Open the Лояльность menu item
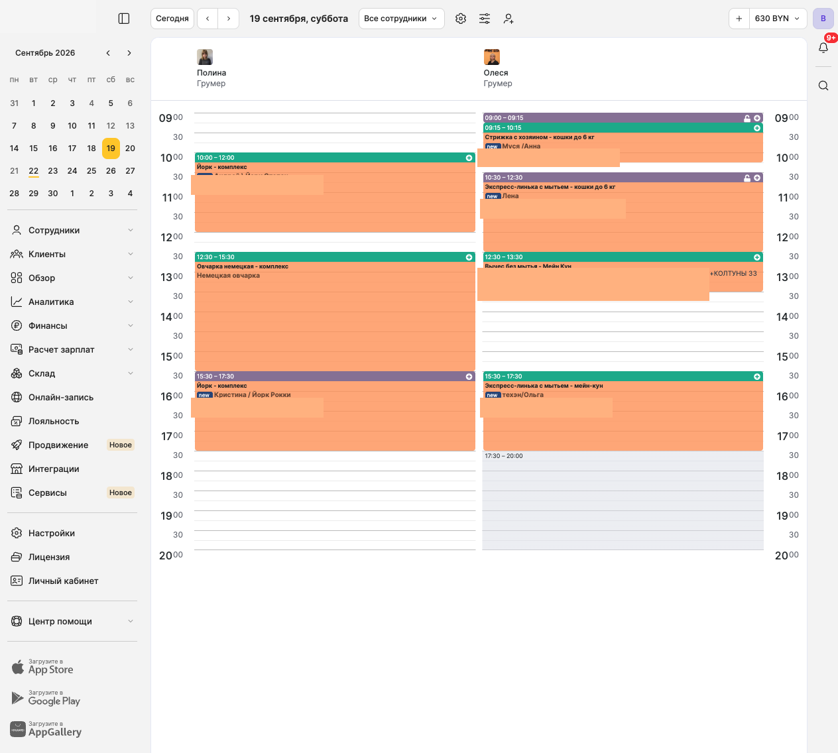This screenshot has width=838, height=753. pyautogui.click(x=73, y=421)
